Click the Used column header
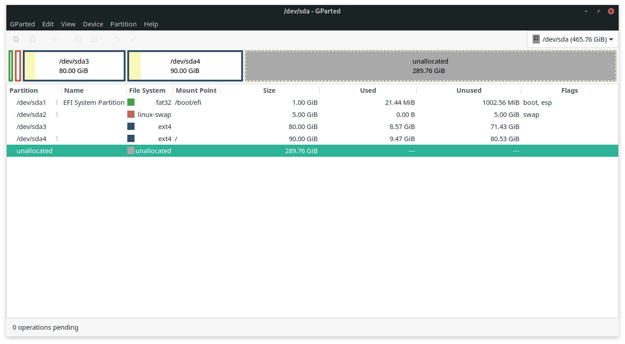 [x=368, y=91]
